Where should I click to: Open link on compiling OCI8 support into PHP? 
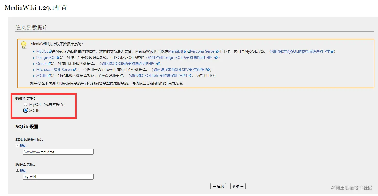click(x=130, y=64)
